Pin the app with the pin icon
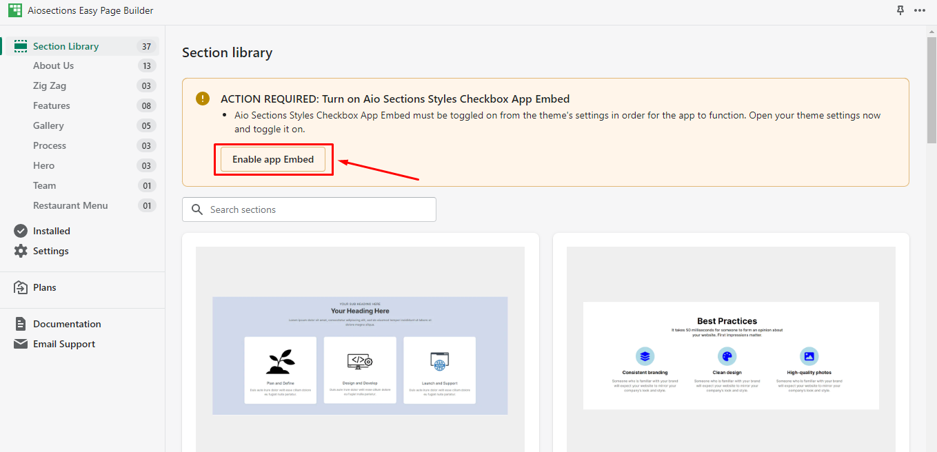This screenshot has width=937, height=452. [900, 10]
